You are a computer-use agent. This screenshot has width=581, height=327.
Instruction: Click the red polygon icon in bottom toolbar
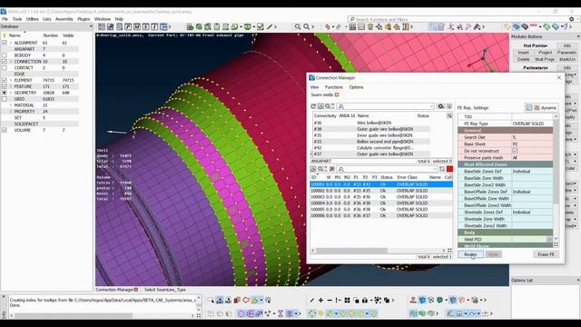pos(246,300)
